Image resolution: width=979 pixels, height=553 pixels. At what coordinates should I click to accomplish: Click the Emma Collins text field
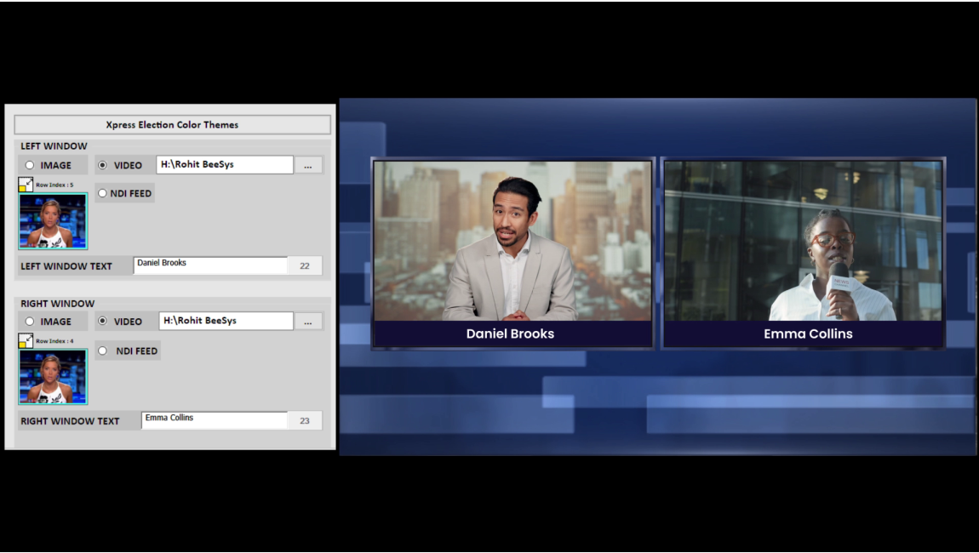click(214, 420)
